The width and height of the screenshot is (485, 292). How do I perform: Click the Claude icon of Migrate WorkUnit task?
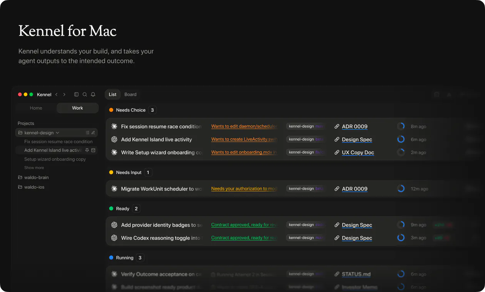pyautogui.click(x=114, y=189)
